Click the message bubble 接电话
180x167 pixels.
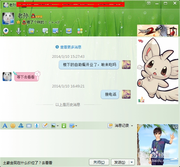tap(110, 94)
